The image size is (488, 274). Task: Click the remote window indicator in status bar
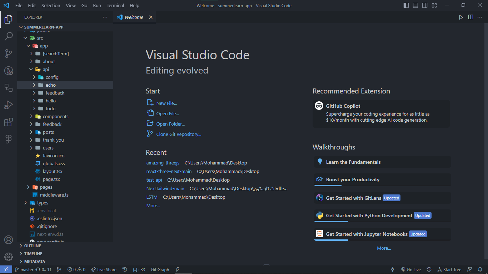[6, 270]
